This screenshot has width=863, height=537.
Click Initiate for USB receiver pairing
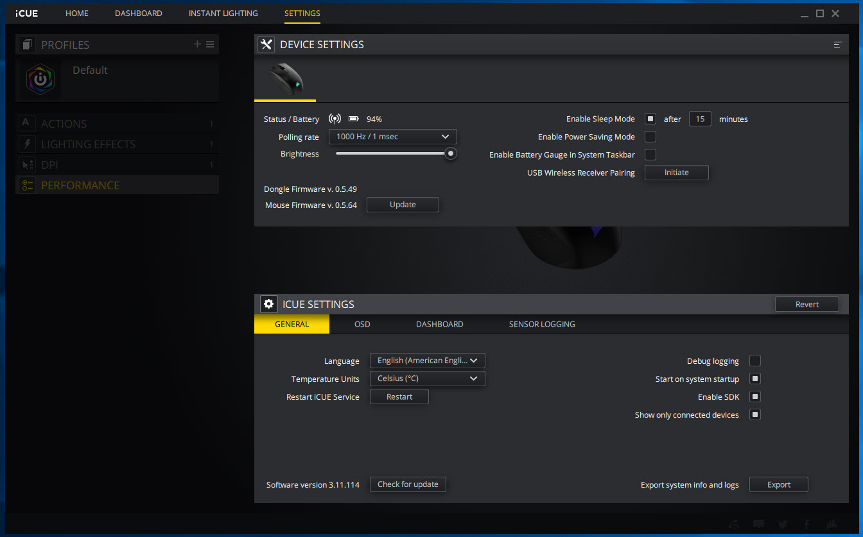(677, 173)
